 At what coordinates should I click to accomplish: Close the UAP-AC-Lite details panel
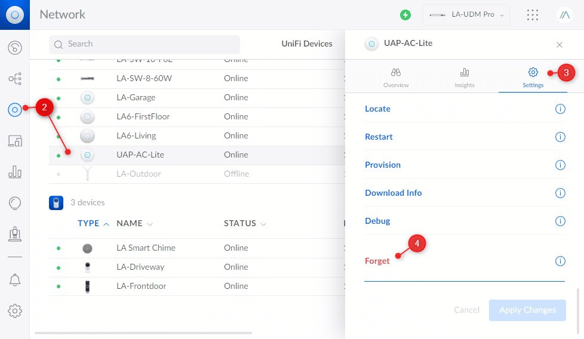[x=559, y=45]
